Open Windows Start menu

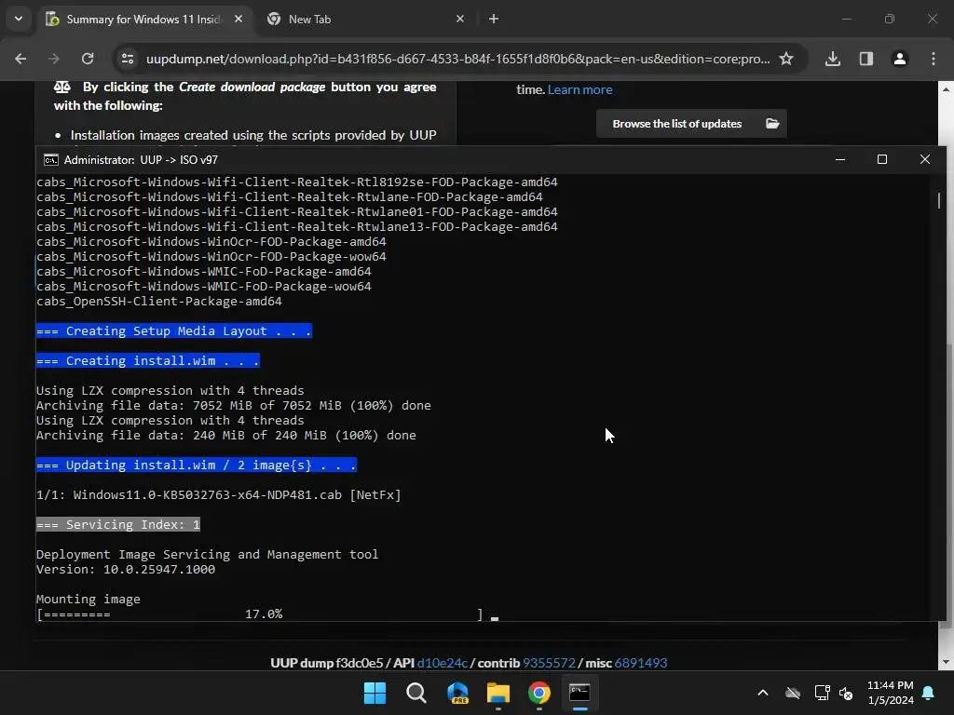(x=375, y=693)
